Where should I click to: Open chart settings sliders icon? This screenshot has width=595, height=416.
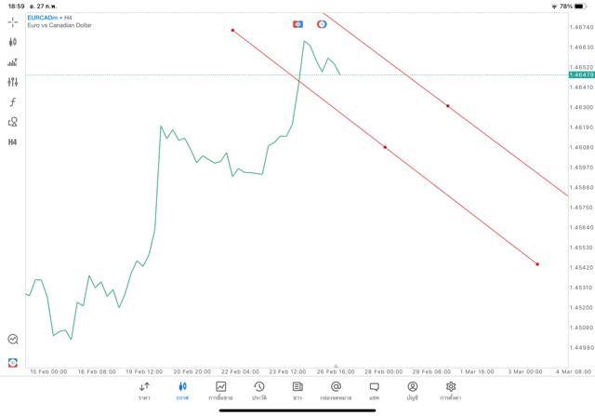click(12, 82)
